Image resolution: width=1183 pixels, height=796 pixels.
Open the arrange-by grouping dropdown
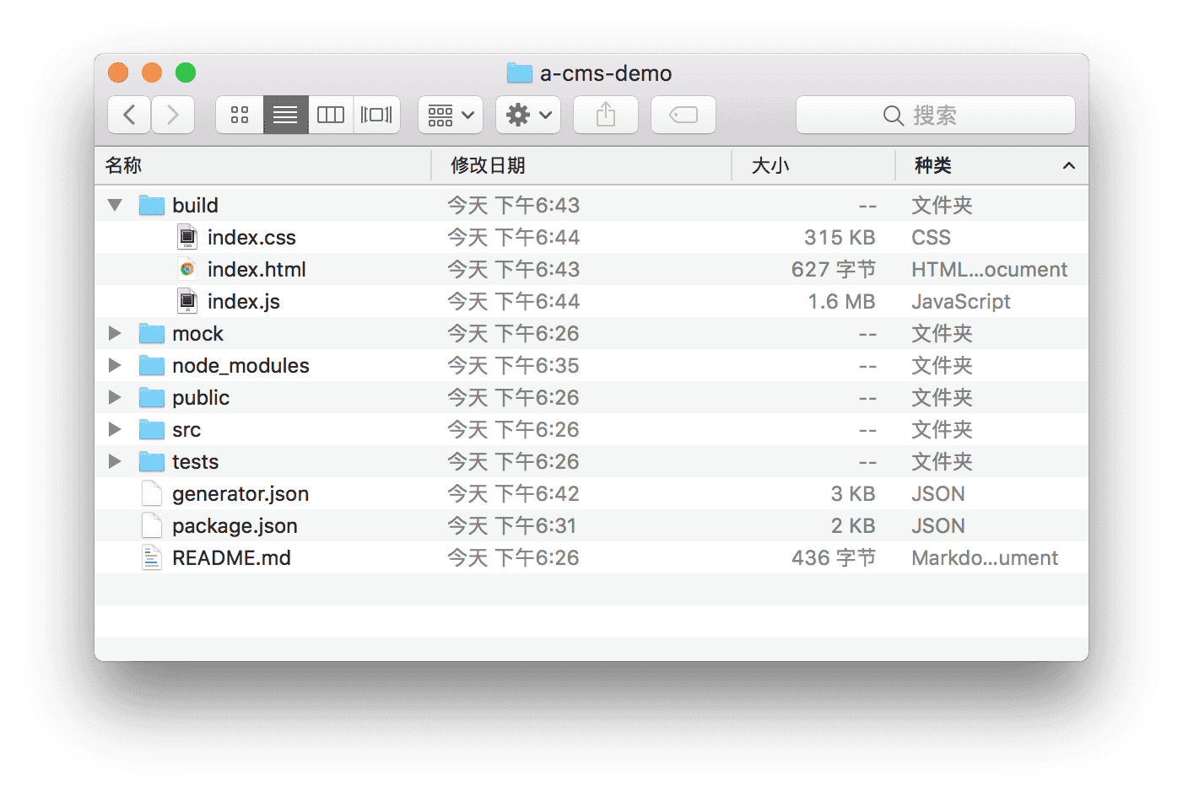451,115
